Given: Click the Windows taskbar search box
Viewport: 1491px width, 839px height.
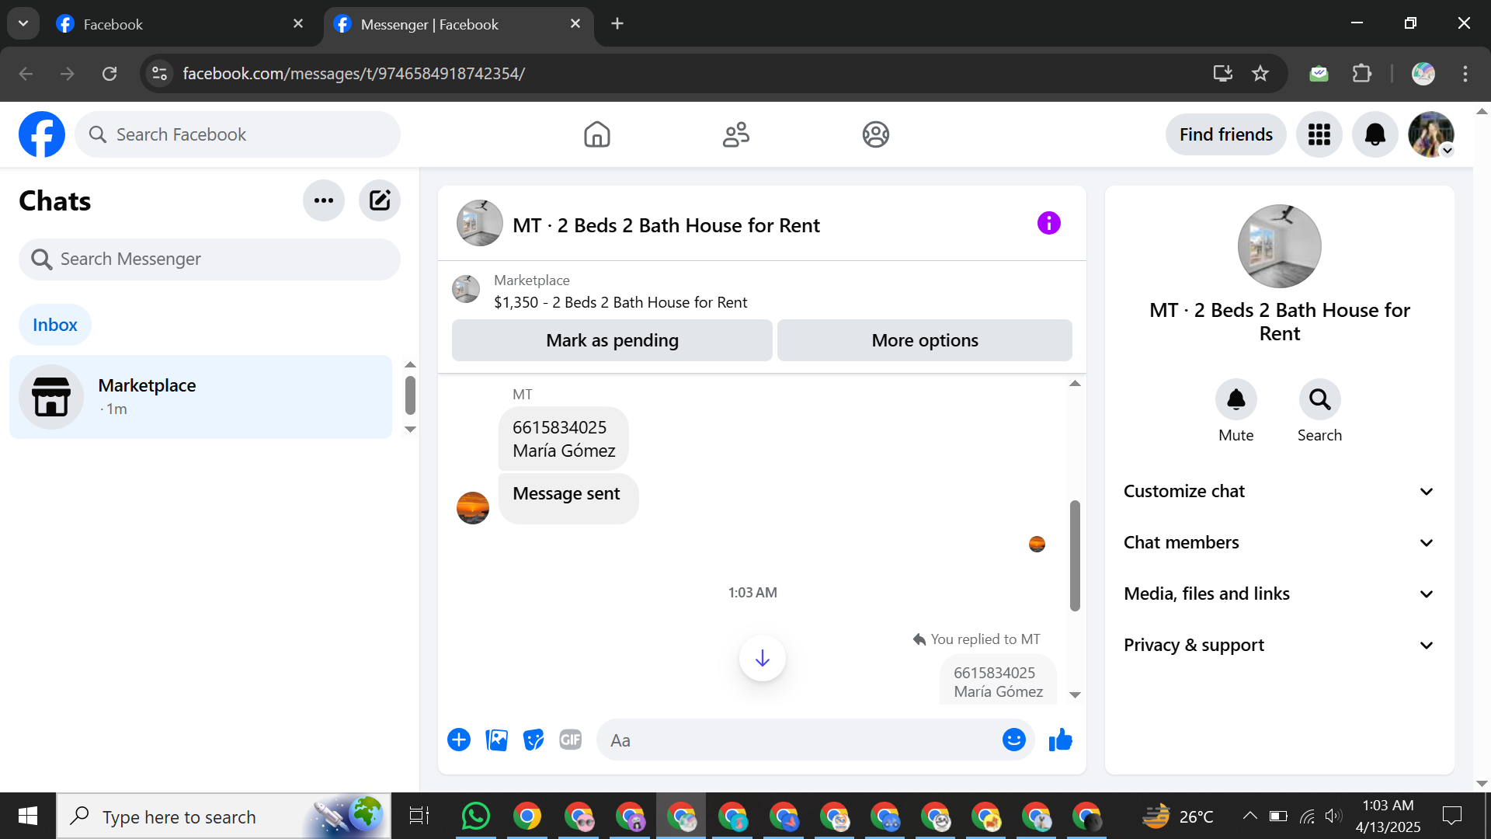Looking at the screenshot, I should click(x=224, y=816).
